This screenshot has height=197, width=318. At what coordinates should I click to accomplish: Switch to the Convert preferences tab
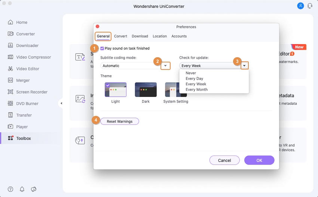tap(120, 36)
